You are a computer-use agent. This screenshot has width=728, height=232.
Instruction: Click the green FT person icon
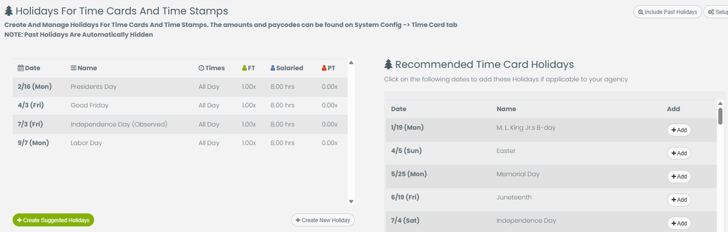[244, 68]
